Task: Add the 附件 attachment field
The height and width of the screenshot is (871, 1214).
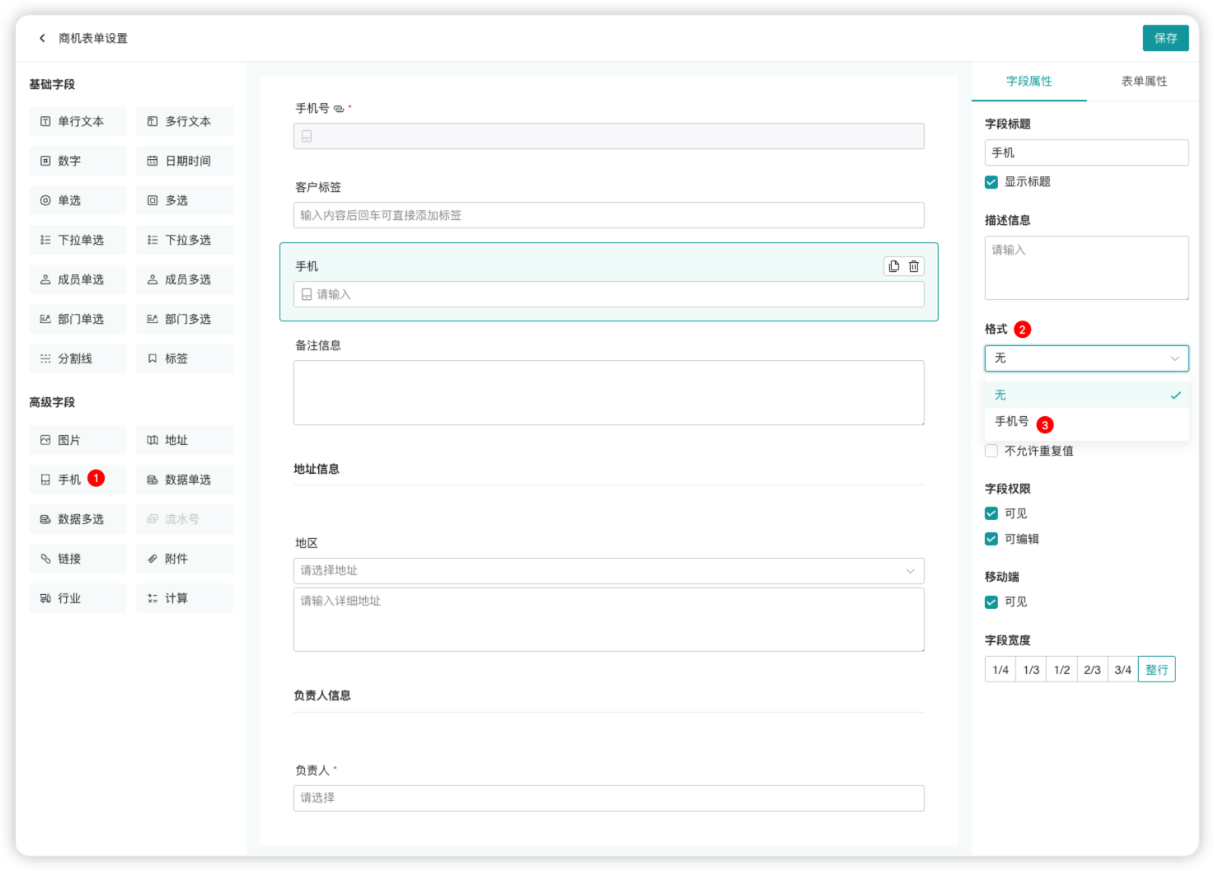Action: (185, 559)
